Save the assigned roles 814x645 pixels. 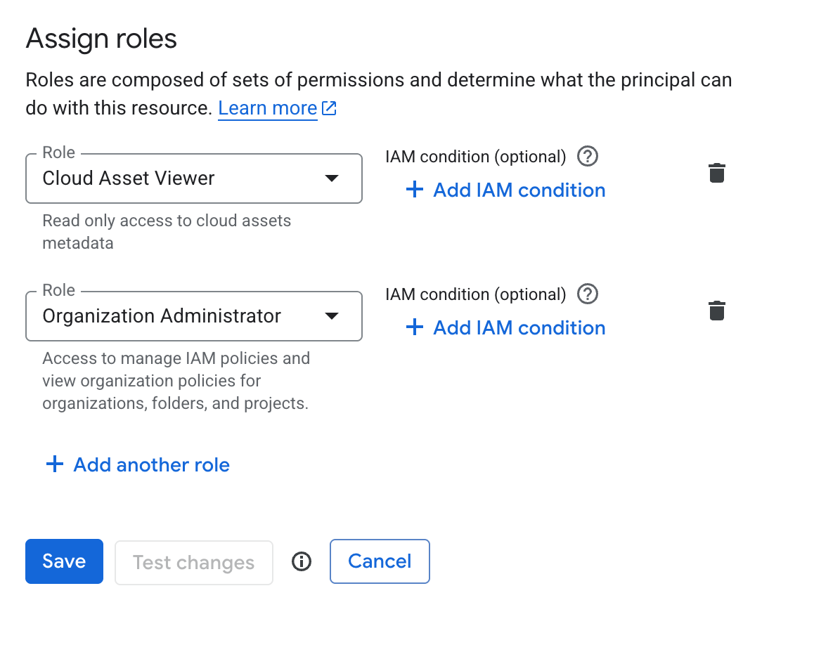[64, 561]
